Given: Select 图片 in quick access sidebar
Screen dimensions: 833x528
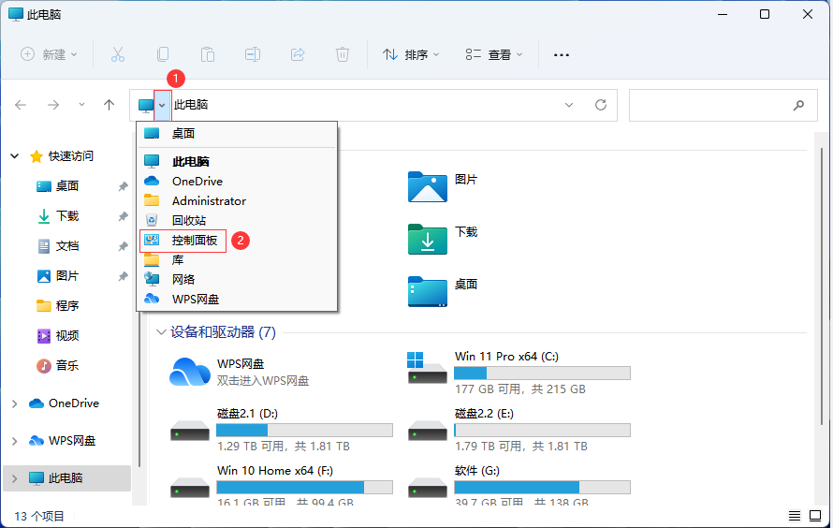Looking at the screenshot, I should coord(67,276).
